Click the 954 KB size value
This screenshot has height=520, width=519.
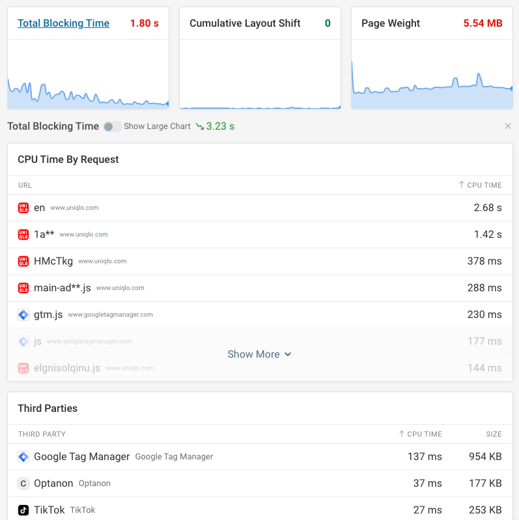(485, 457)
